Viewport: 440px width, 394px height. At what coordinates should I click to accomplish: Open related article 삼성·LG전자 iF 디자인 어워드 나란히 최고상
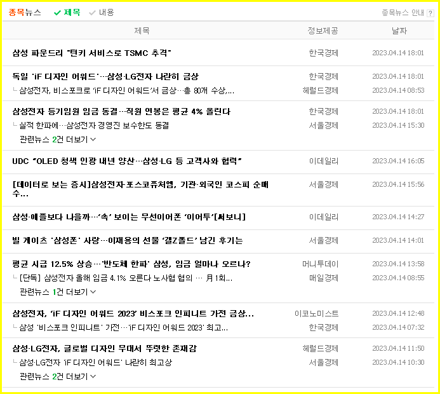[95, 363]
